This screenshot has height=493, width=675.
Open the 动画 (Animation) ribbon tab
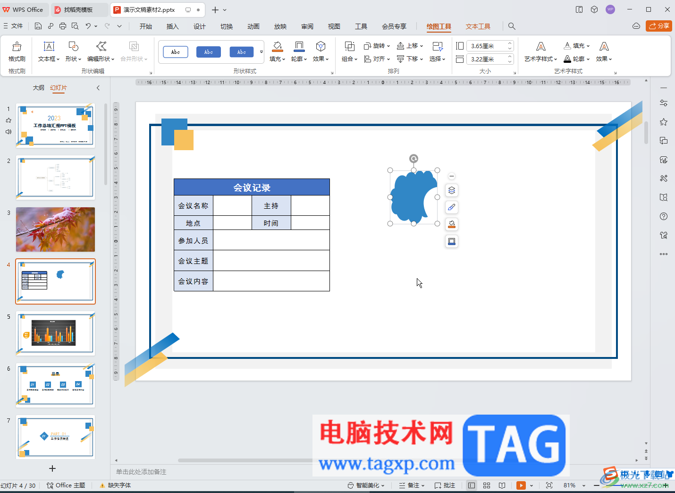[253, 26]
